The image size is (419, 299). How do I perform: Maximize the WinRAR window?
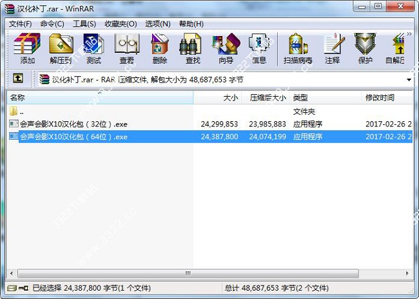pos(378,6)
